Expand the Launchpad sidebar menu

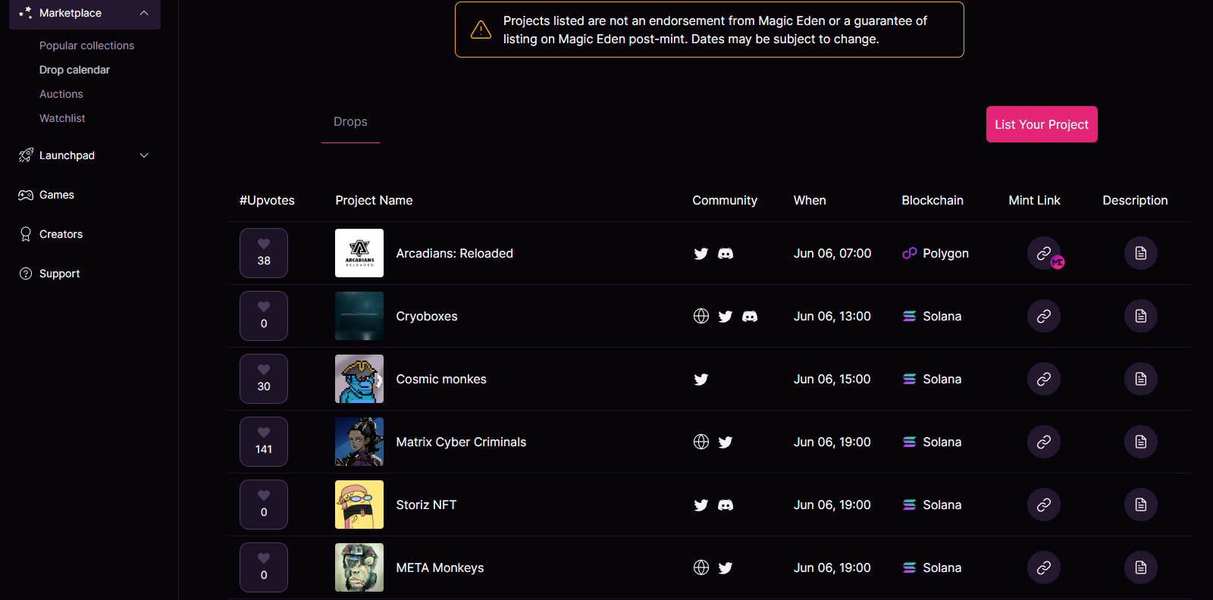pos(144,155)
